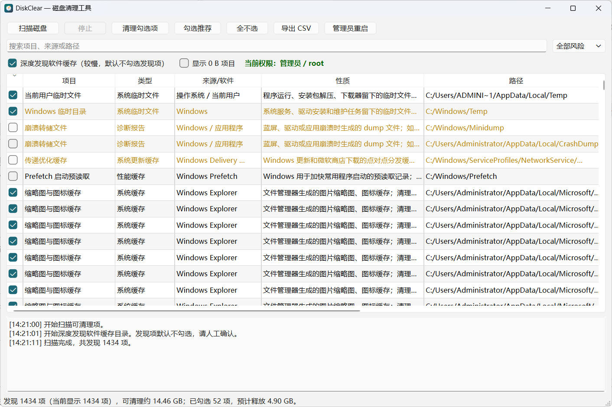
Task: Enable the 显示 0 B 项目 checkbox
Action: pos(184,63)
